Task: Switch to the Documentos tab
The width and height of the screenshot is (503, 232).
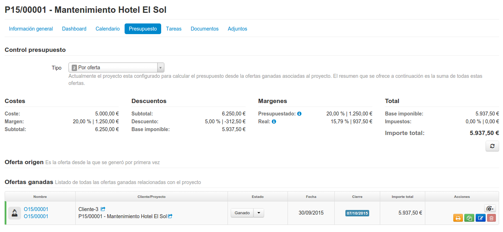Action: pyautogui.click(x=204, y=29)
